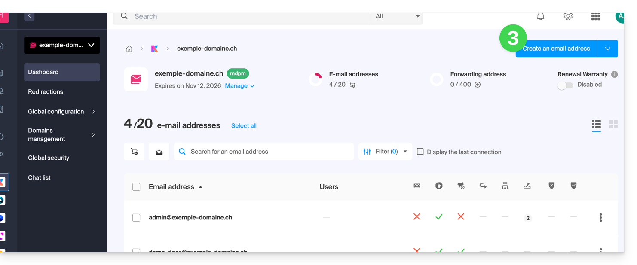Select checkbox for admin@exemple-domaine.ch row
Image resolution: width=637 pixels, height=265 pixels.
point(136,218)
